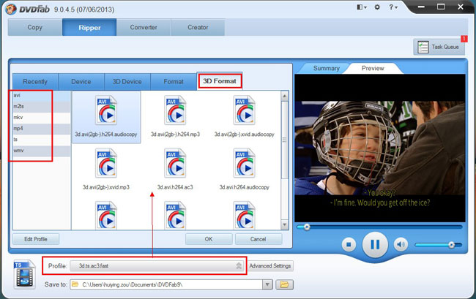Select the 3d.avi(2gb-).h264.audiocopy profile icon
476x299 pixels.
106,110
